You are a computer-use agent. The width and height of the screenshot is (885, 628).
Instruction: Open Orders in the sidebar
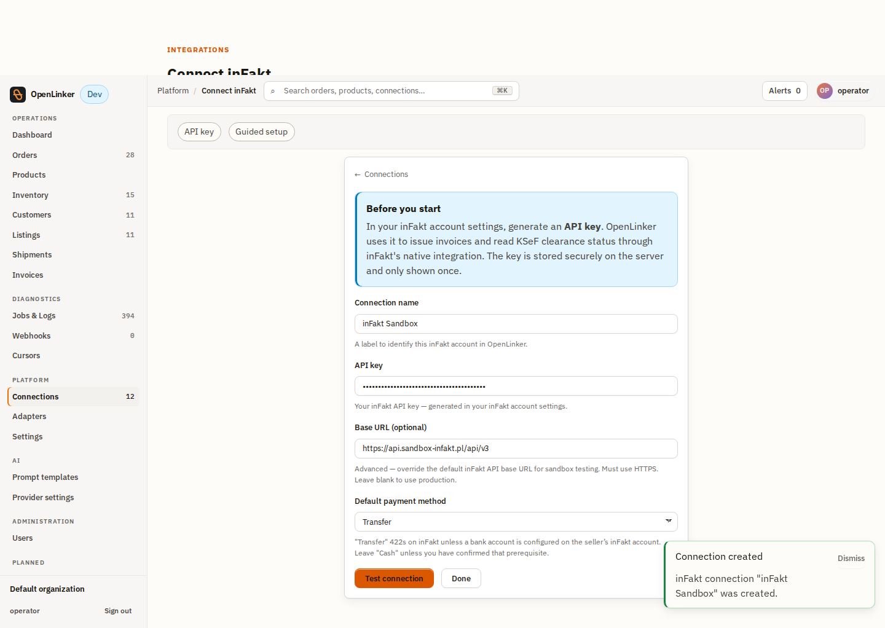point(73,155)
